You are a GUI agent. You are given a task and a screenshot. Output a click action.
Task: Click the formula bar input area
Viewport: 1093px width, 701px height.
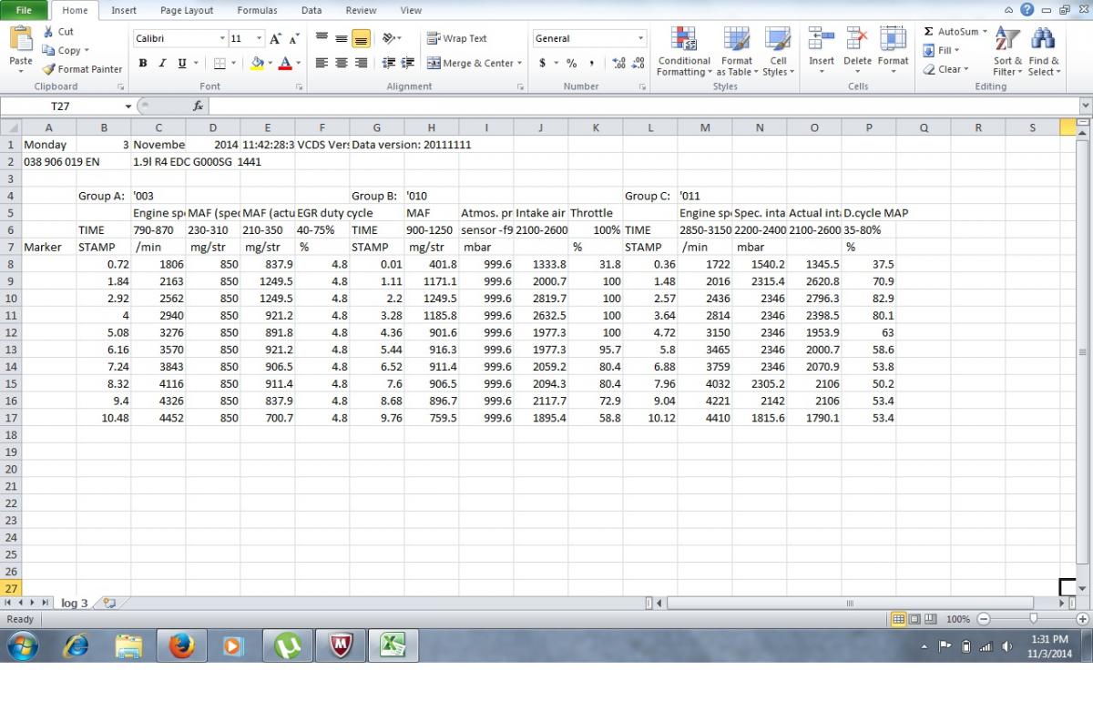(x=643, y=107)
